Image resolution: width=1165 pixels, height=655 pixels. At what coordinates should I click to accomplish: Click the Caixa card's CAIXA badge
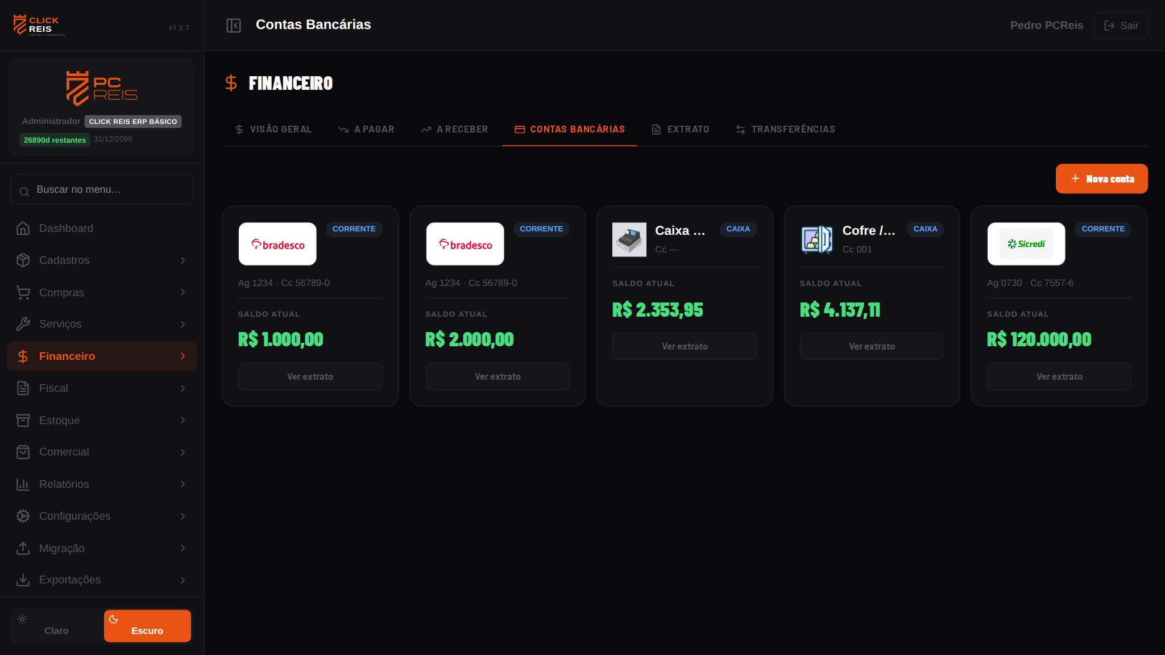pos(738,229)
